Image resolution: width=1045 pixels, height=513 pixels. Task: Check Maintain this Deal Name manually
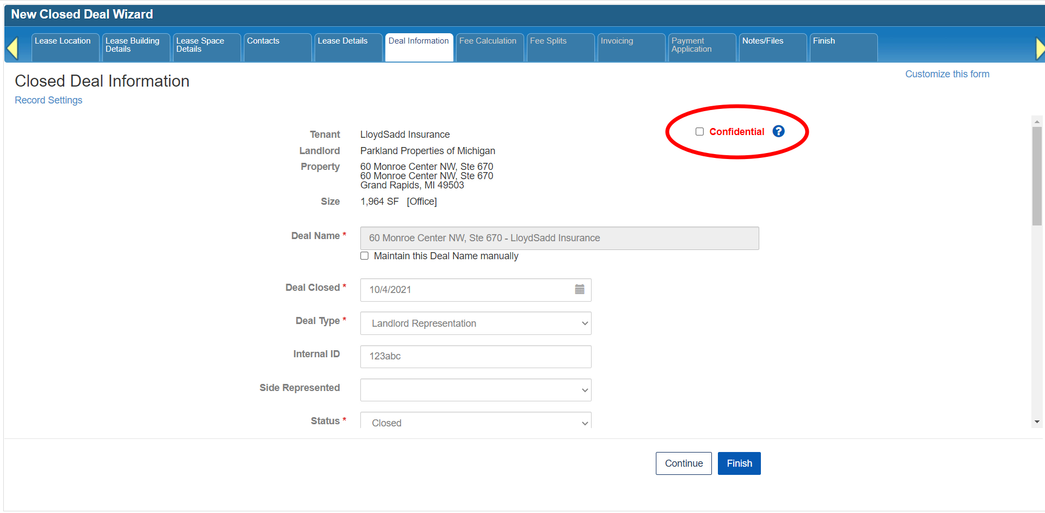(x=365, y=256)
